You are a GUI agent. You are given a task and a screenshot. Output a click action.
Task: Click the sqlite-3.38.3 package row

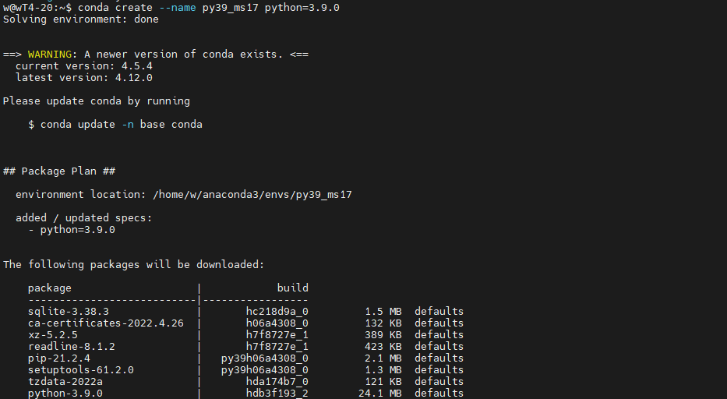pyautogui.click(x=245, y=311)
